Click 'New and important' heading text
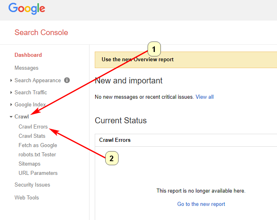Viewport: 277px width, 220px height. click(x=129, y=81)
